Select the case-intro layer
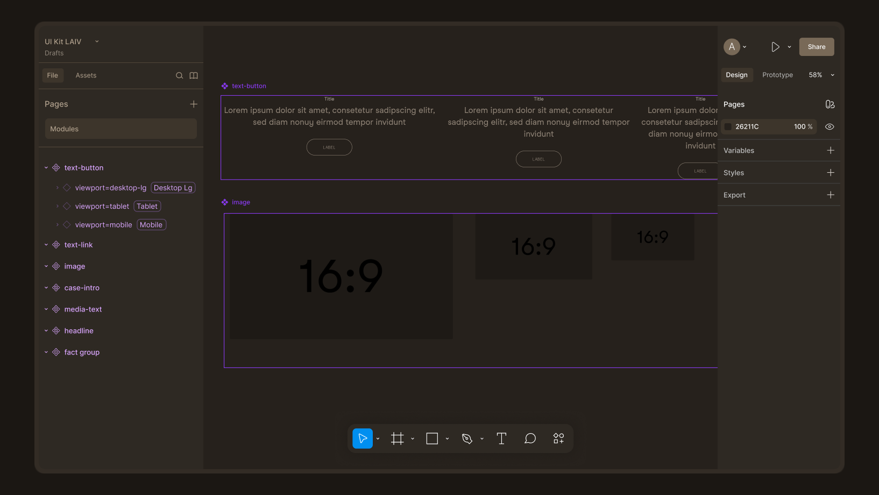The width and height of the screenshot is (879, 495). [x=82, y=288]
